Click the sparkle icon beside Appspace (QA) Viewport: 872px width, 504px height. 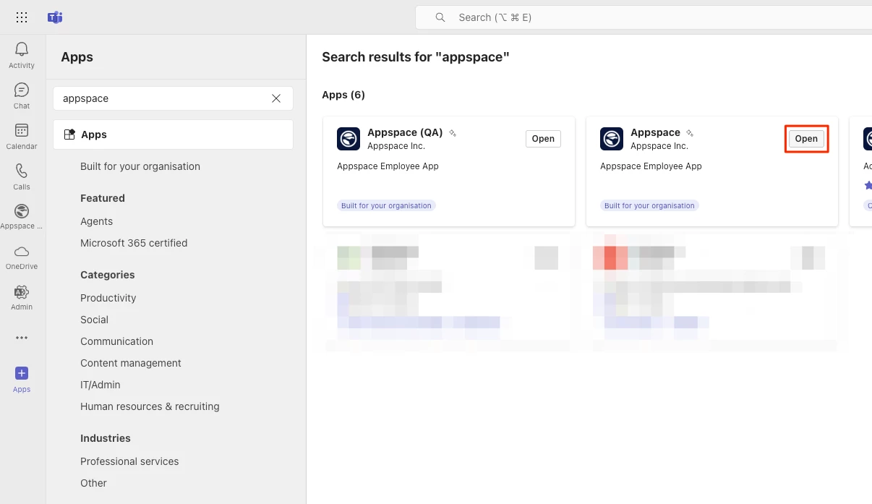pyautogui.click(x=453, y=133)
